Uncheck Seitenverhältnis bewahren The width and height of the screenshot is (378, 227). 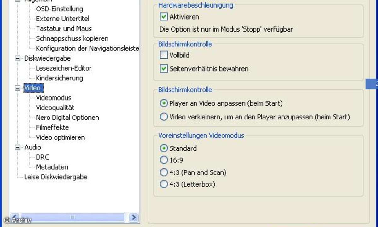pyautogui.click(x=164, y=68)
